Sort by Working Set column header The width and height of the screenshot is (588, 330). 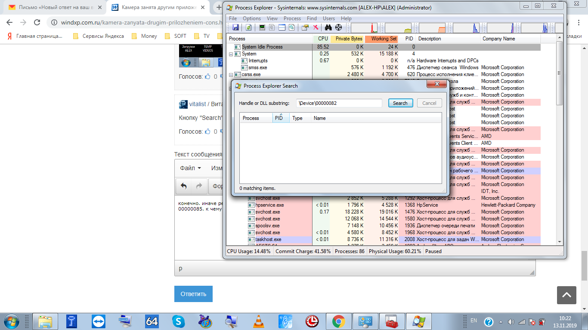pos(381,39)
